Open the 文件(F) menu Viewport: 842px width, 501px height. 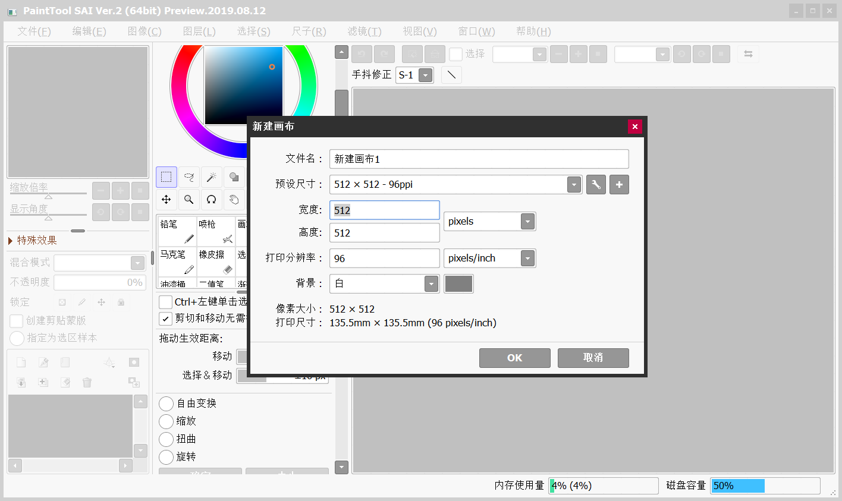(34, 31)
